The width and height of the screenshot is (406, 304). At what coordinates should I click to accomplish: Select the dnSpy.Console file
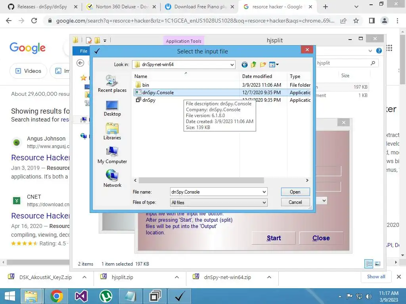[158, 93]
